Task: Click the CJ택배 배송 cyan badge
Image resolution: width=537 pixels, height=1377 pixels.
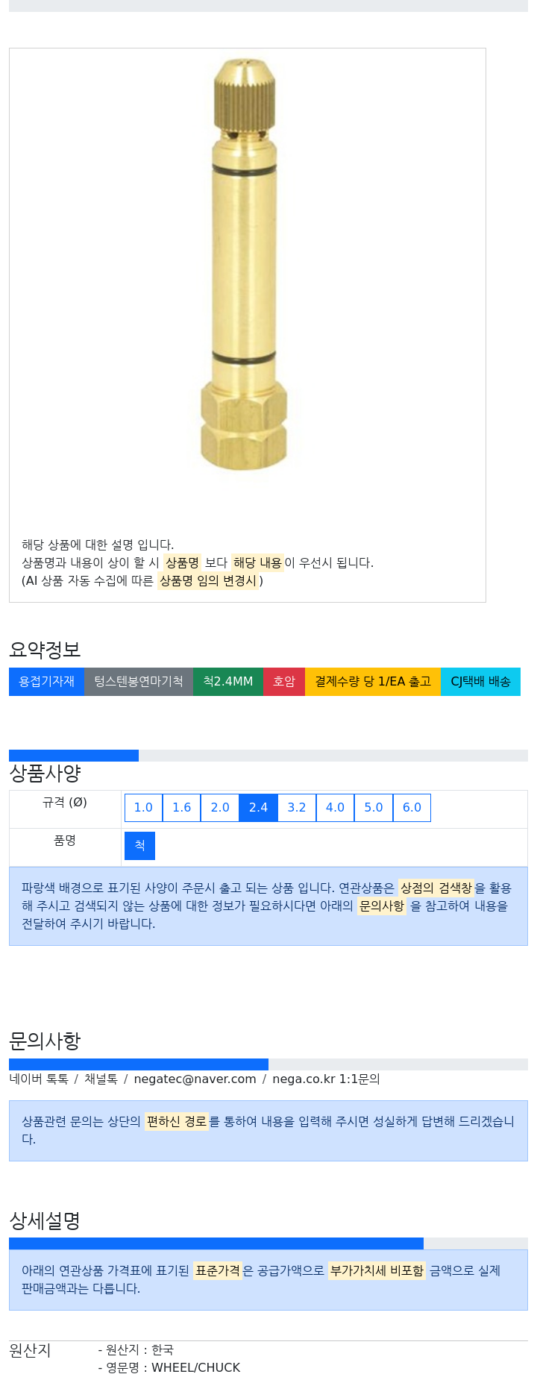Action: pos(480,682)
